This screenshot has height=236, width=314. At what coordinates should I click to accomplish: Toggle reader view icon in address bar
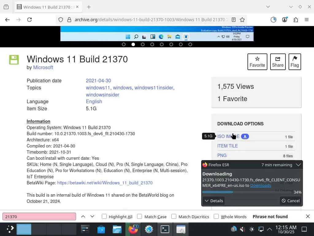[233, 20]
